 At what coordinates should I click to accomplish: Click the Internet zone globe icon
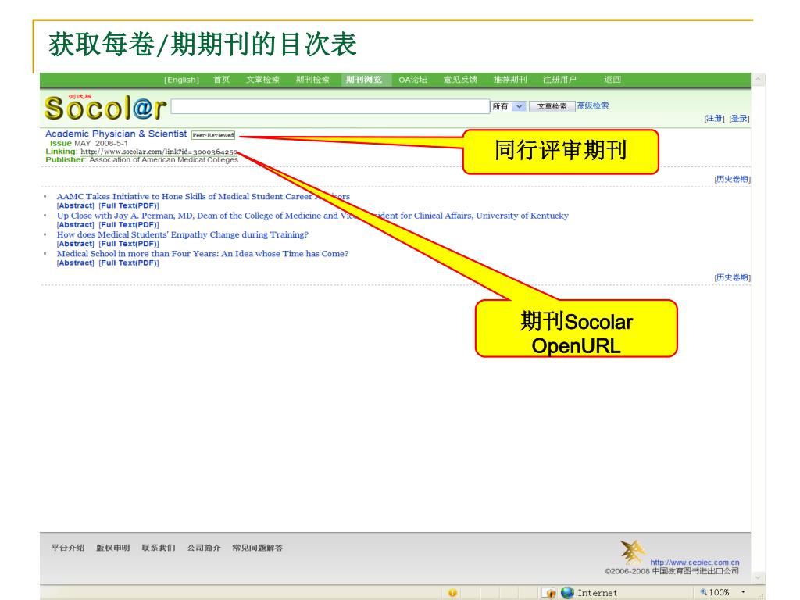[567, 592]
